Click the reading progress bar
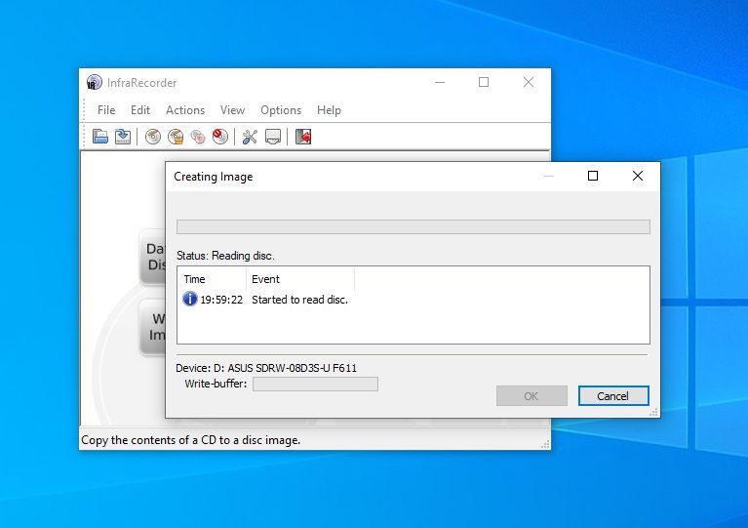Image resolution: width=748 pixels, height=528 pixels. pyautogui.click(x=413, y=226)
